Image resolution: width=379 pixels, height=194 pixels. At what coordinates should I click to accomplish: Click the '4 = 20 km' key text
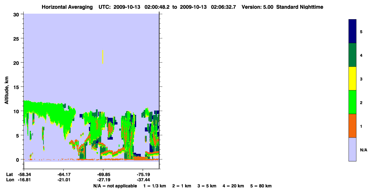pyautogui.click(x=233, y=186)
